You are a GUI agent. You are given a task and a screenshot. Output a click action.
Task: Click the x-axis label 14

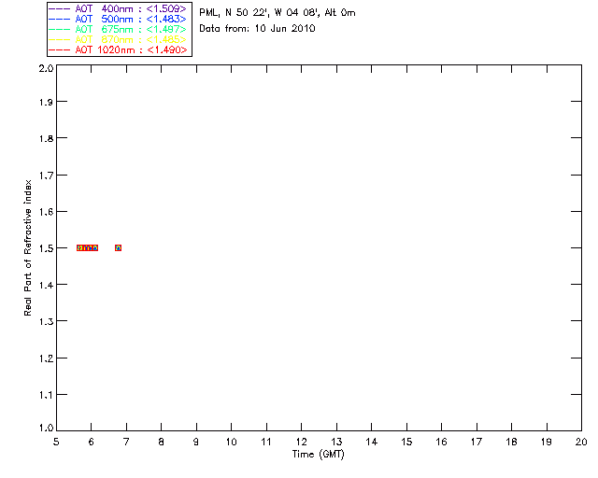tap(372, 442)
